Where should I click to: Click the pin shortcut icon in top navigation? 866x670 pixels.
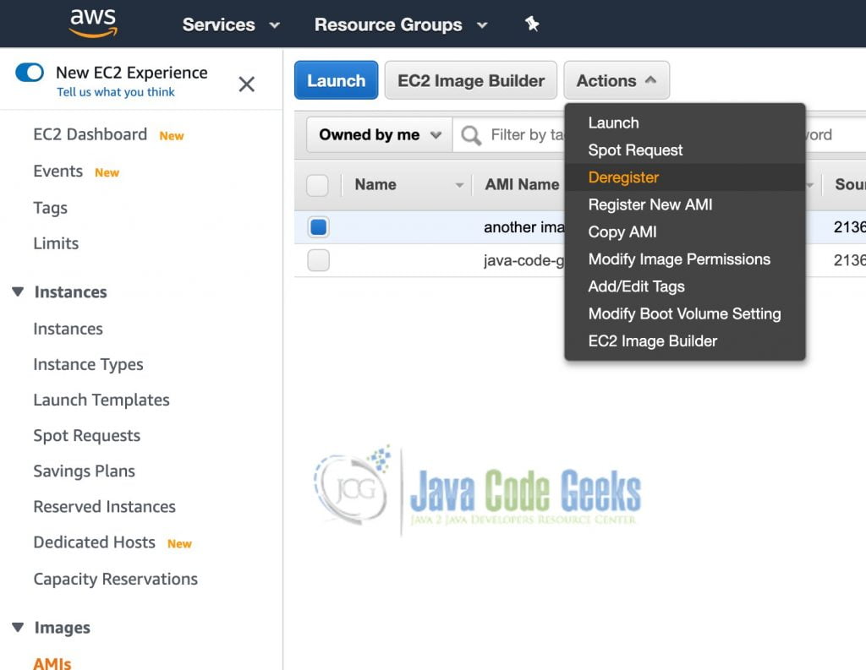[x=531, y=25]
